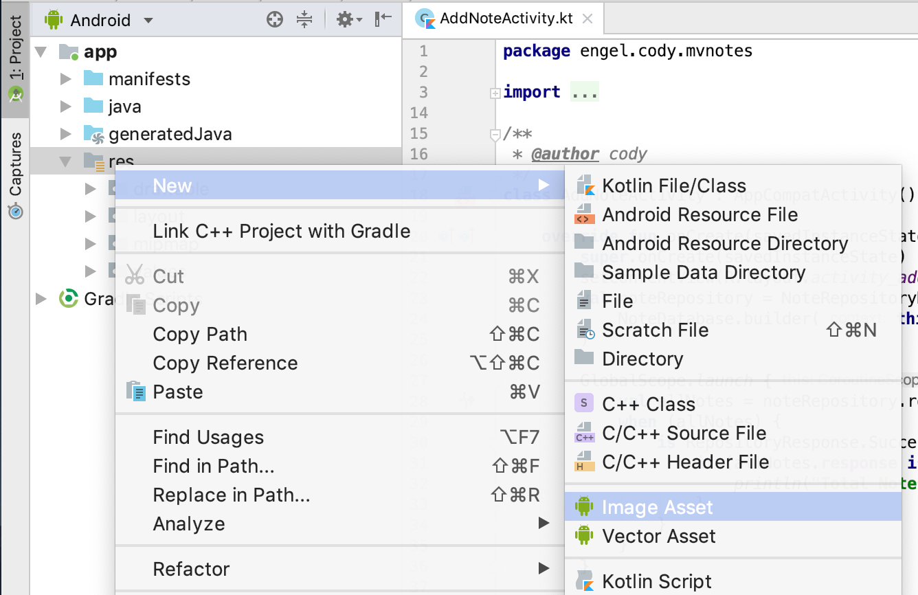Choose Vector Asset menu entry

point(659,536)
